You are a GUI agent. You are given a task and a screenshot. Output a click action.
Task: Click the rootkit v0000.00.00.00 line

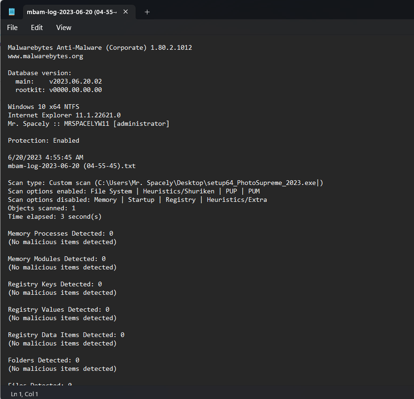pos(59,90)
